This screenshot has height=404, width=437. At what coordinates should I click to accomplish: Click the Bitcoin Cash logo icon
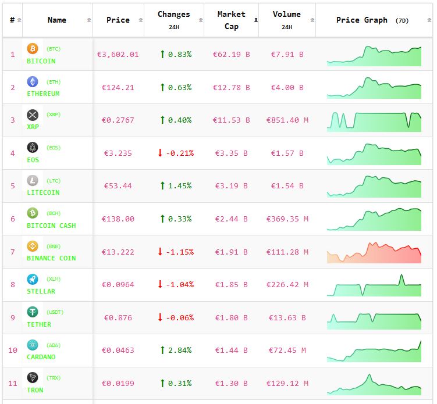pos(33,213)
